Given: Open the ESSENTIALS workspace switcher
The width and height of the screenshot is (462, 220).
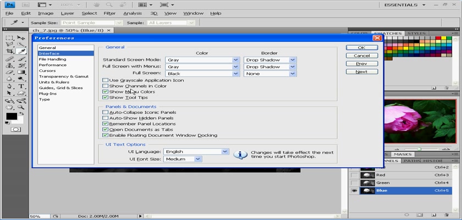Looking at the screenshot, I should (405, 5).
